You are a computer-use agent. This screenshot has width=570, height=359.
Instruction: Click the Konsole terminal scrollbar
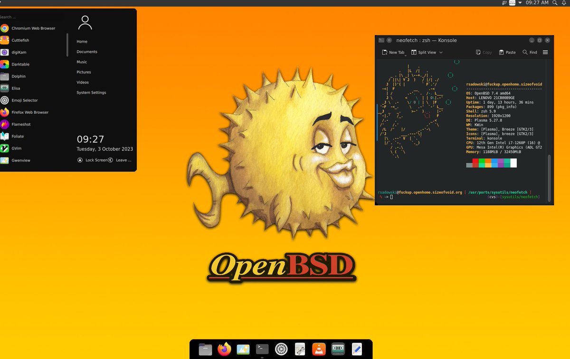click(x=550, y=178)
